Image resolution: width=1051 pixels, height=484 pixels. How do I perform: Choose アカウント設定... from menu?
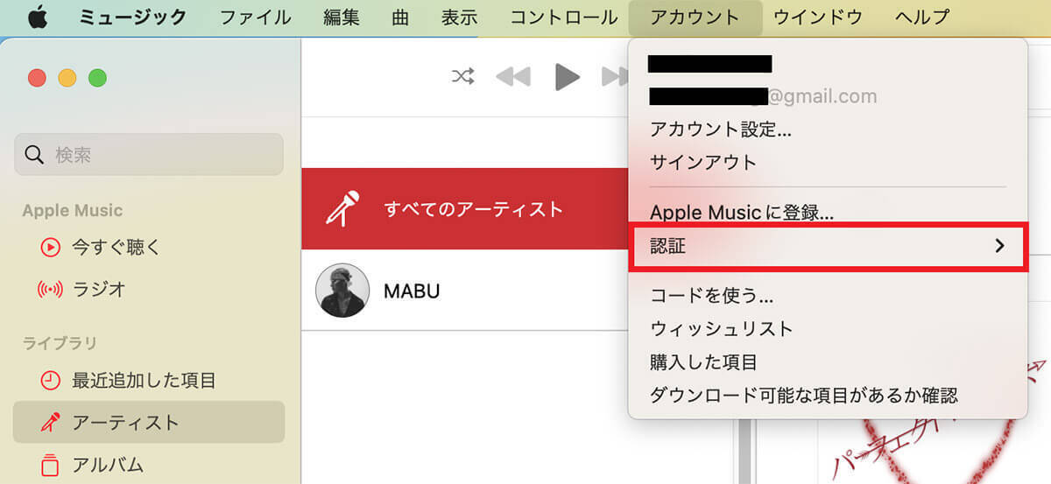[x=721, y=130]
